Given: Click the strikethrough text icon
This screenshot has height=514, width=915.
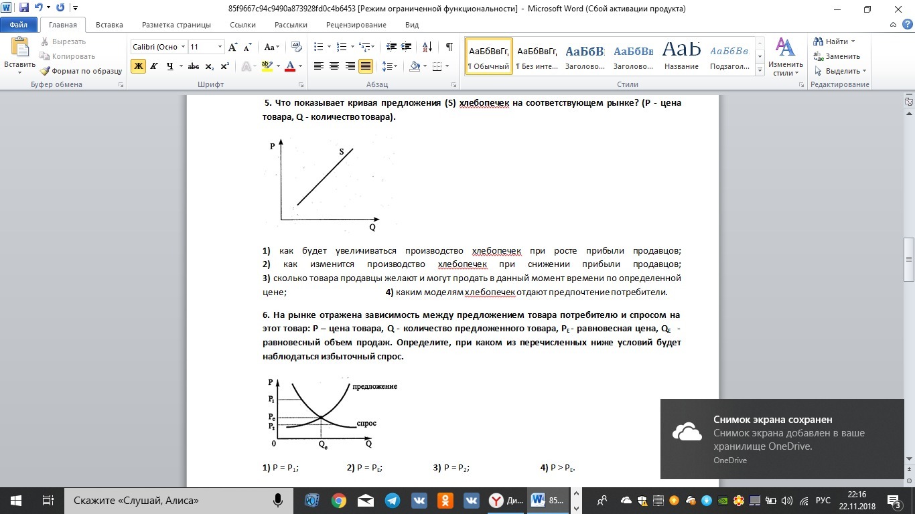Looking at the screenshot, I should 194,66.
